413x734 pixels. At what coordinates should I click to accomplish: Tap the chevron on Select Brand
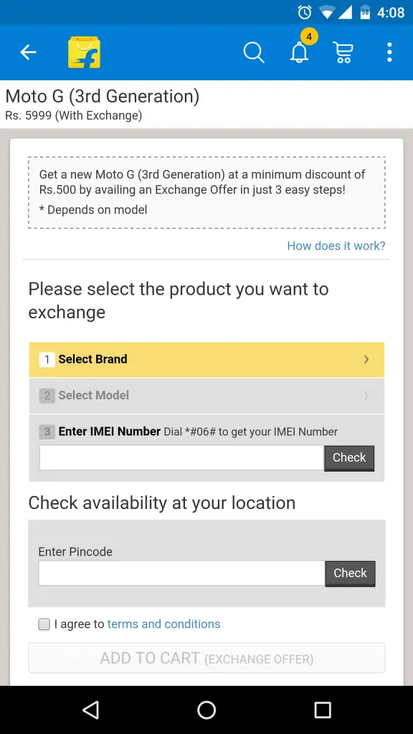[x=366, y=360]
